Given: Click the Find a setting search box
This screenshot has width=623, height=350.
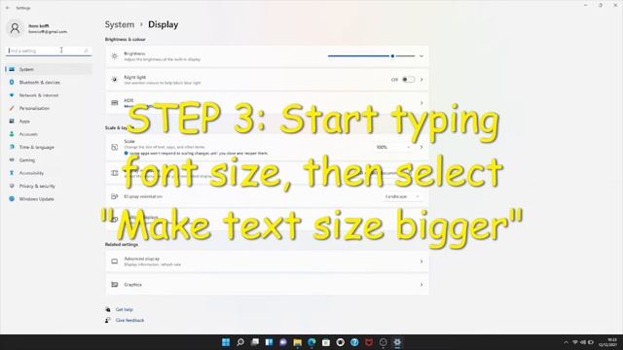Looking at the screenshot, I should pos(49,51).
